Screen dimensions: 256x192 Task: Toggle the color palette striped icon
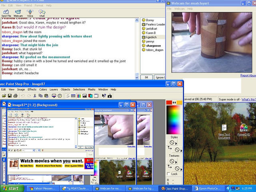click(79, 96)
